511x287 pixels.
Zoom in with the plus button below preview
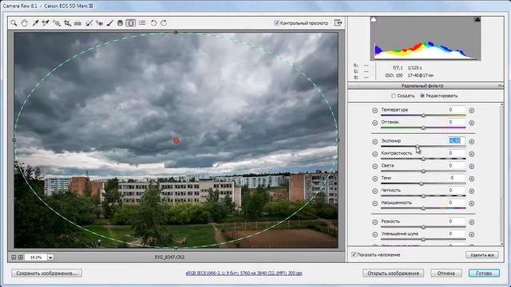21,257
